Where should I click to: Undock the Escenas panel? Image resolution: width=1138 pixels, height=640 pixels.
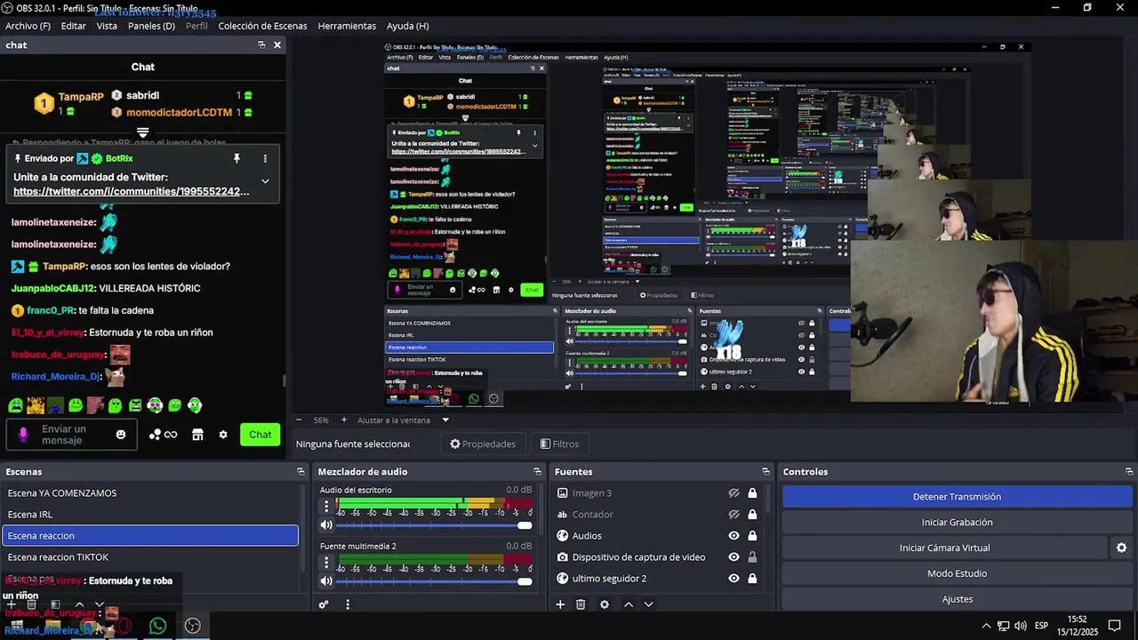(x=301, y=472)
